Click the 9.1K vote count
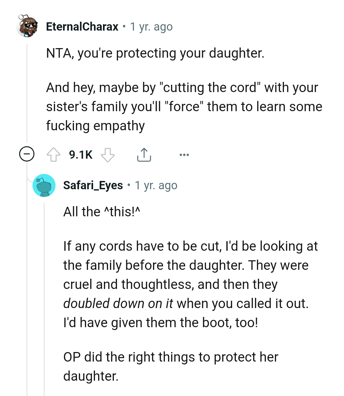 tap(80, 155)
